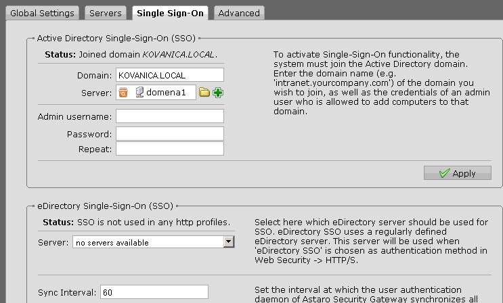Go to the Advanced tab
This screenshot has height=303, width=503.
pyautogui.click(x=239, y=13)
